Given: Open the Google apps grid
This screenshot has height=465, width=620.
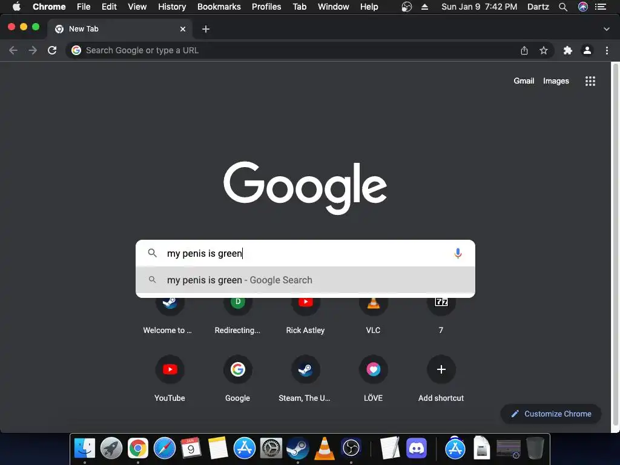Looking at the screenshot, I should 590,81.
